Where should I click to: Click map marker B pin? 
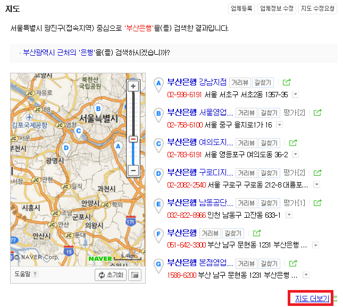pos(98,110)
